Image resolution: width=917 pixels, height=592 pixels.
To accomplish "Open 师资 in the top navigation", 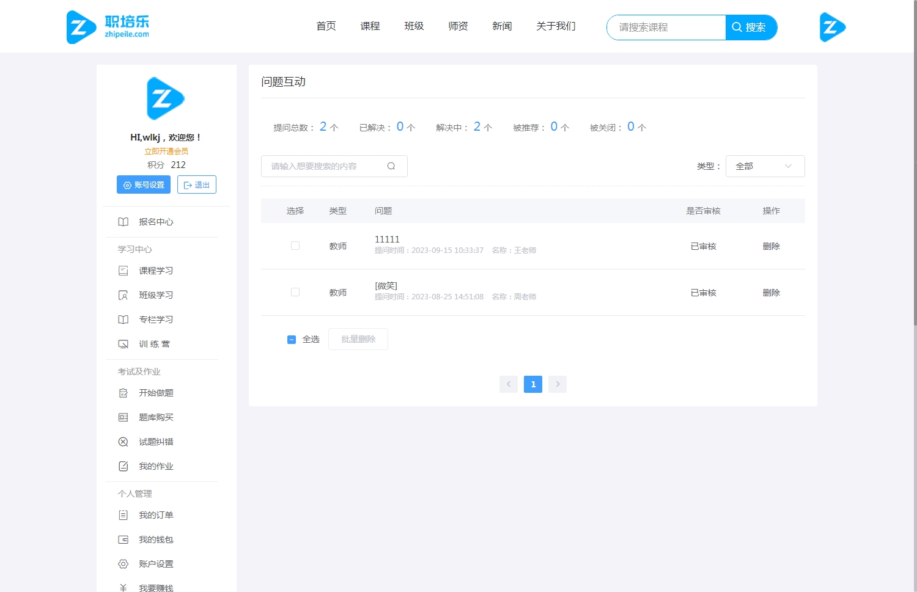I will [x=458, y=26].
